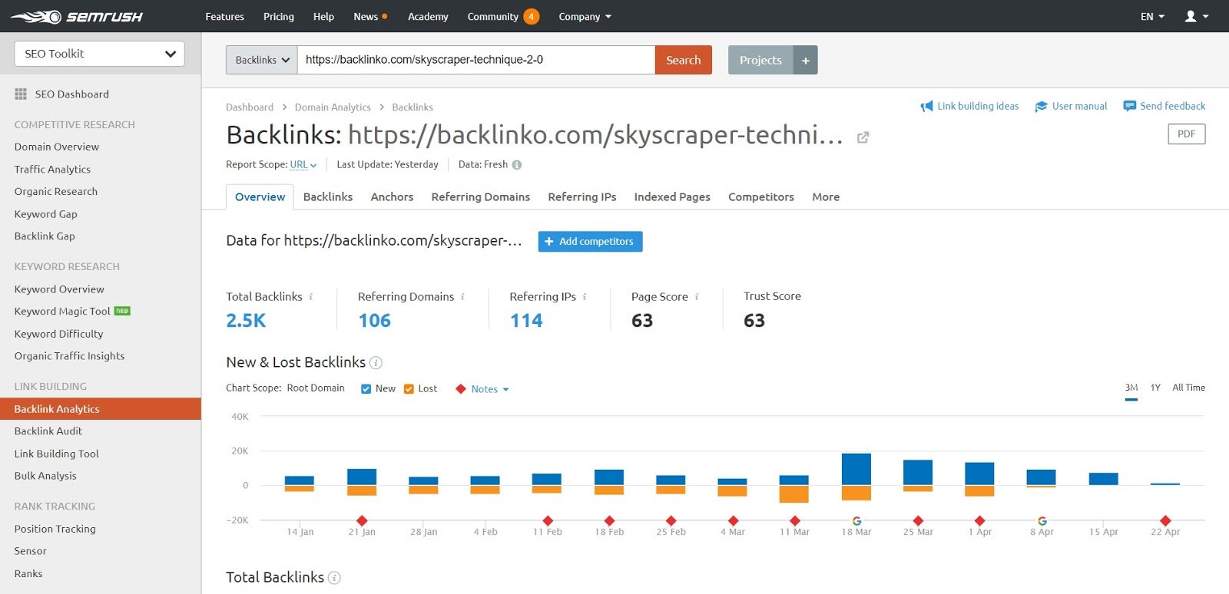Image resolution: width=1229 pixels, height=594 pixels.
Task: Click the Google update marker on 8 Apr
Action: coord(1042,521)
